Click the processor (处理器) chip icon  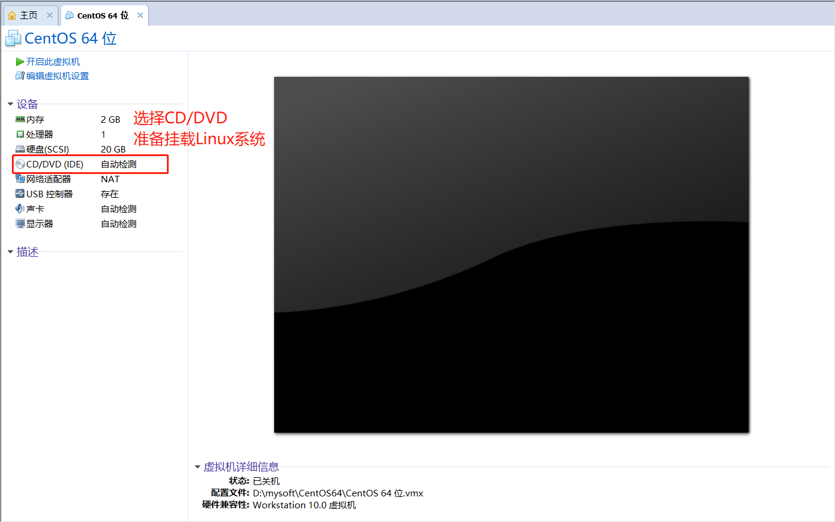(20, 135)
